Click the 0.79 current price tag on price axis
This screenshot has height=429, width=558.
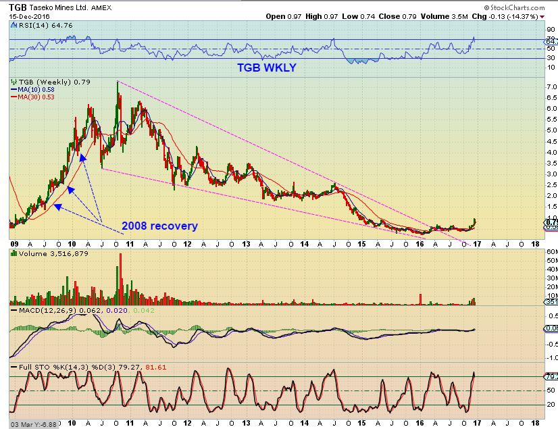[x=551, y=222]
